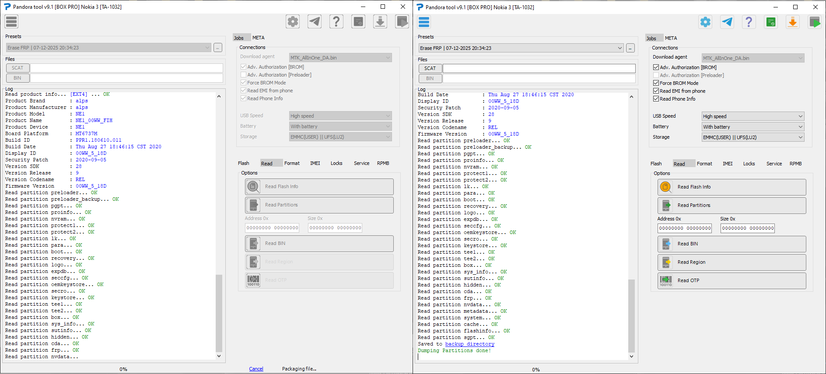Open backup directory link in right log
The image size is (826, 374).
click(470, 344)
